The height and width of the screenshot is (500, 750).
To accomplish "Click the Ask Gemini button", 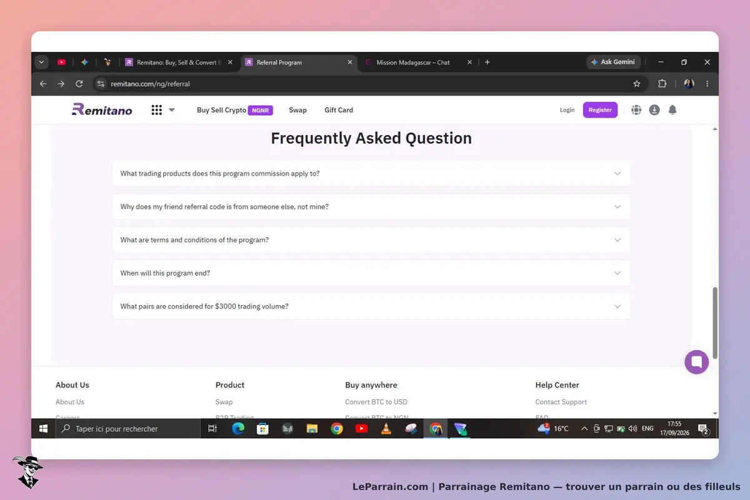I will tap(612, 62).
